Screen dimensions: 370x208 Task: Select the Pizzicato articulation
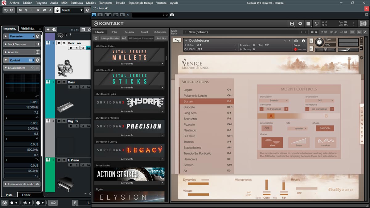click(x=207, y=124)
